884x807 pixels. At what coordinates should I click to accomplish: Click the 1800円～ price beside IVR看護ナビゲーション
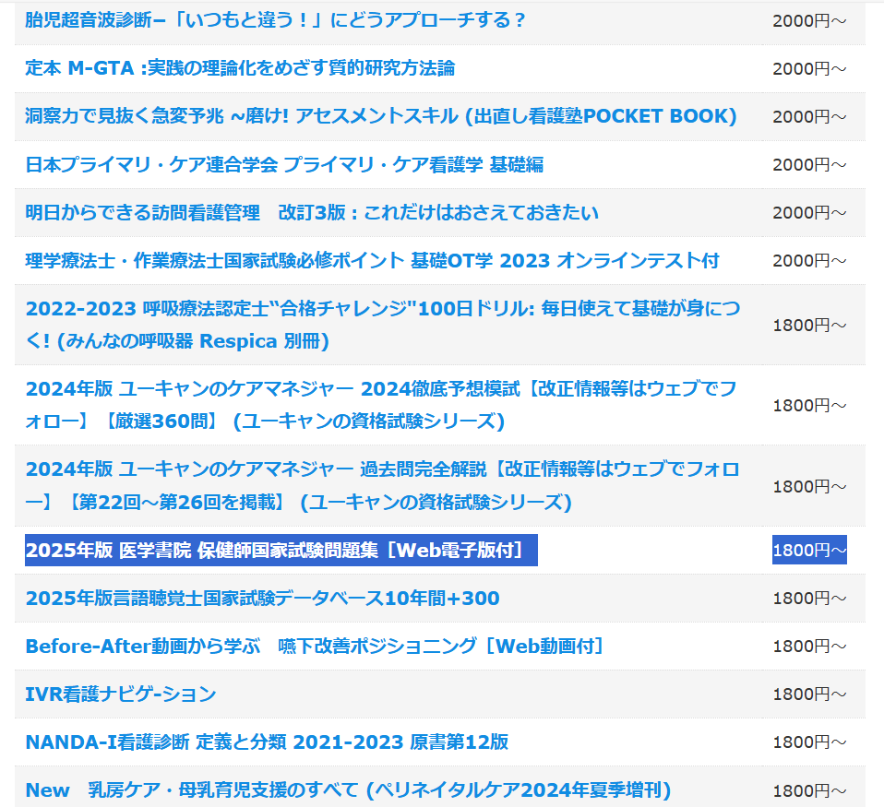coord(809,694)
